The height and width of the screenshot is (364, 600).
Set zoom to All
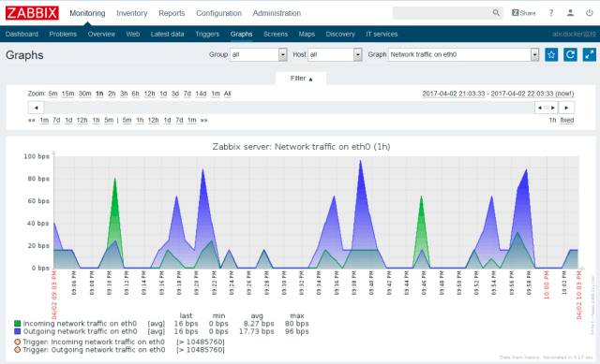pos(227,94)
